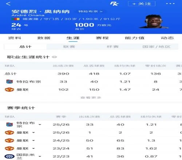Tap 22/23 season label
The height and width of the screenshot is (160, 182).
61,156
